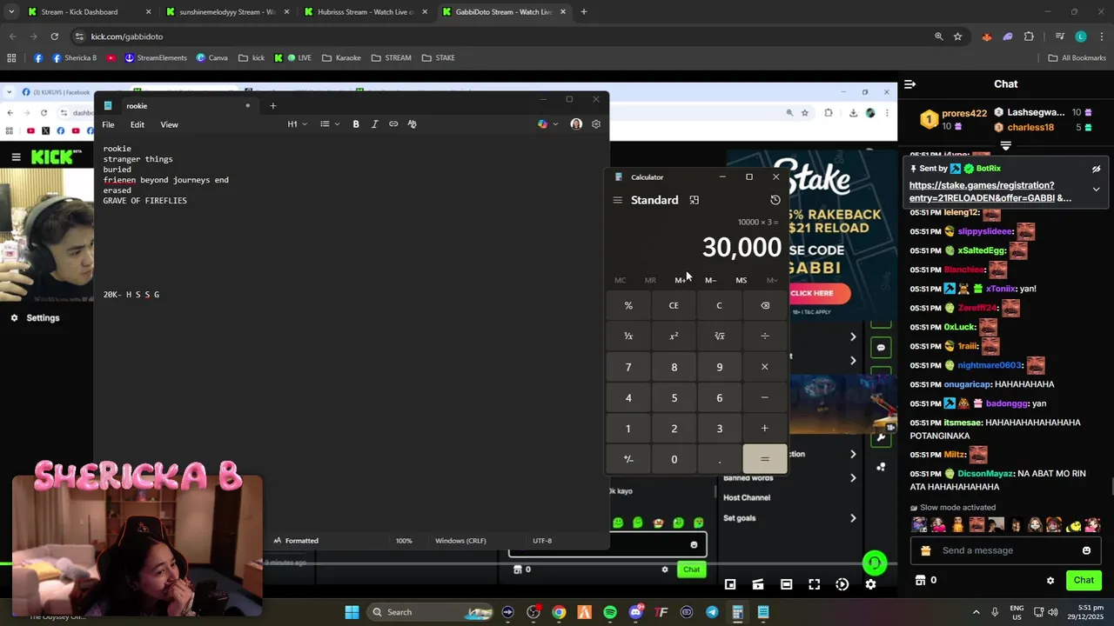This screenshot has height=626, width=1114.
Task: Expand Banned words submenu arrow
Action: click(853, 477)
